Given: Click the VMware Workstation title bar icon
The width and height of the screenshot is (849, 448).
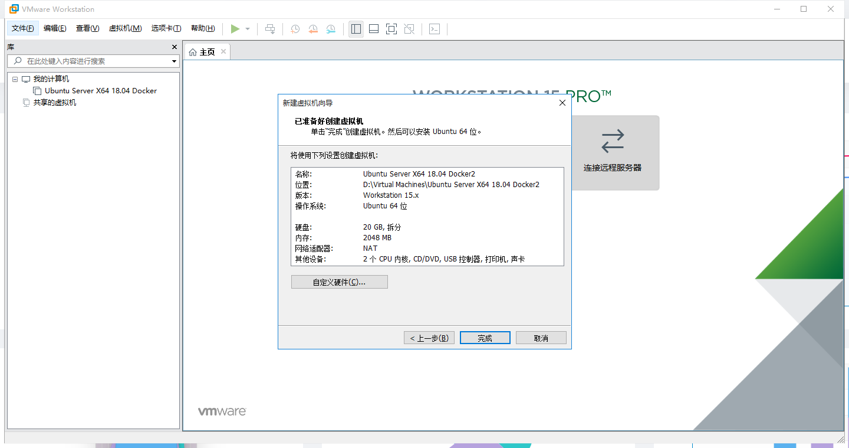Looking at the screenshot, I should [x=14, y=9].
